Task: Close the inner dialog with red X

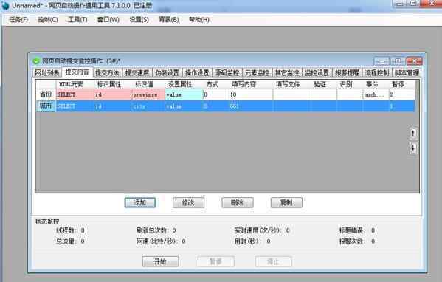Action: (414, 61)
